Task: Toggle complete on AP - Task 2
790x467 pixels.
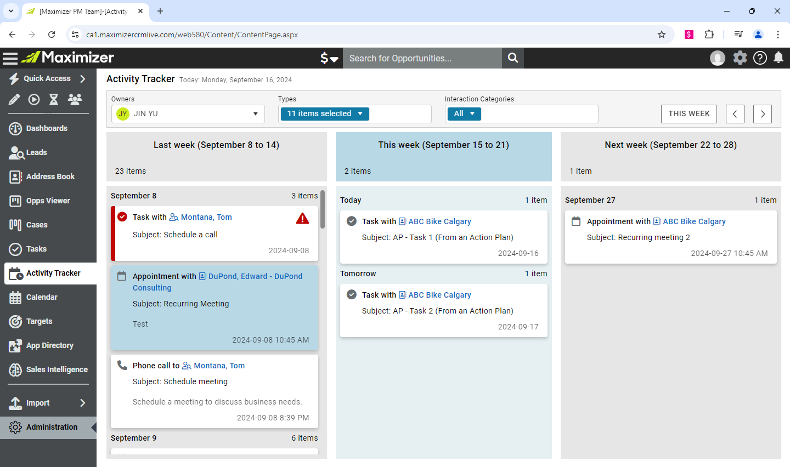Action: [352, 295]
